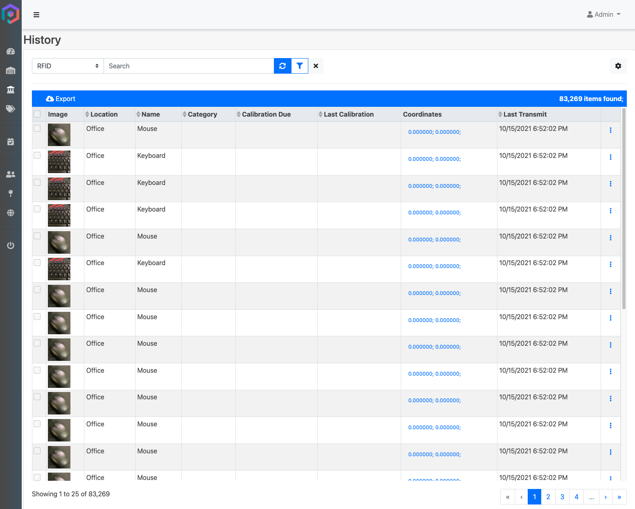Open table settings gear

(618, 66)
